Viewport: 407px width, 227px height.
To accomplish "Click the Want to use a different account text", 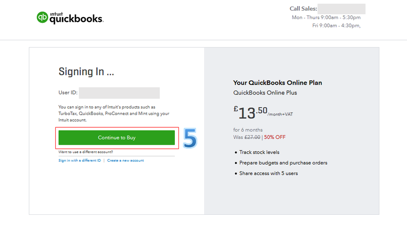I will [86, 152].
